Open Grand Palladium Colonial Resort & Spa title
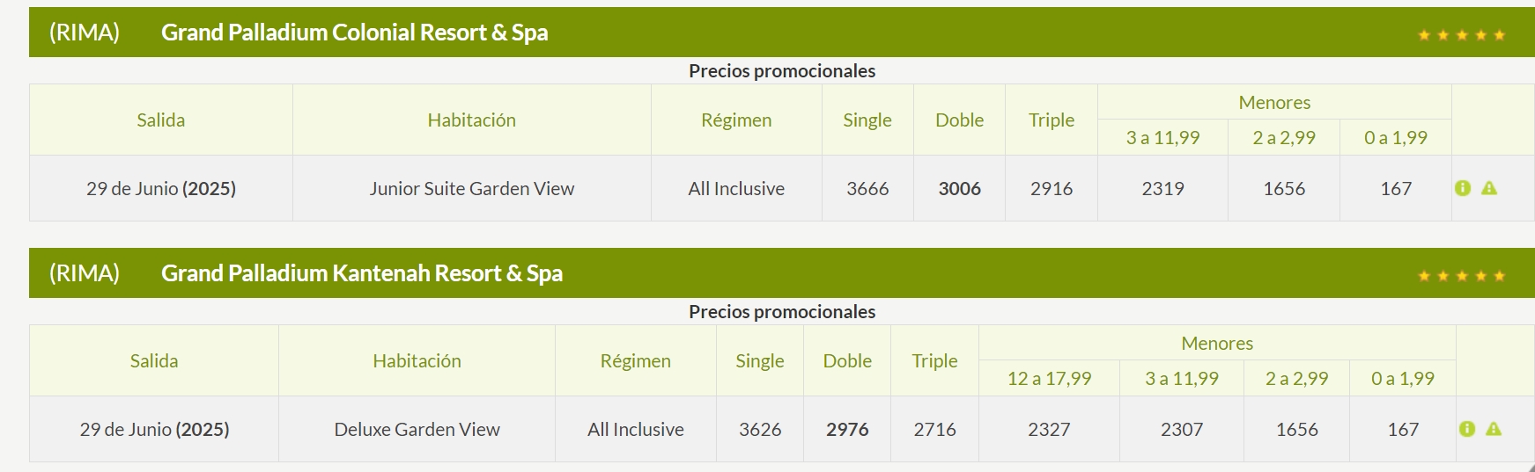Viewport: 1535px width, 472px height. click(x=354, y=33)
